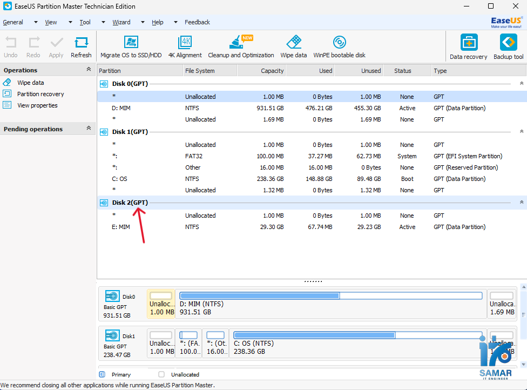Image resolution: width=527 pixels, height=390 pixels.
Task: Launch the Data recovery tool
Action: pyautogui.click(x=468, y=46)
